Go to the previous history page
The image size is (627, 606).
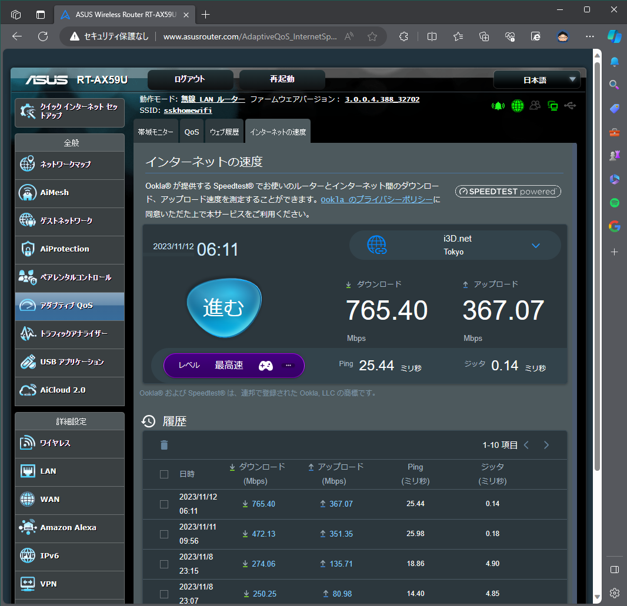526,445
